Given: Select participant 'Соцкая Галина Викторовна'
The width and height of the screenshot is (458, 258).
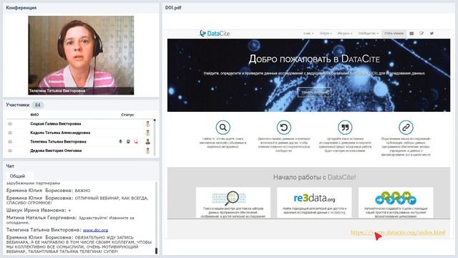Looking at the screenshot, I should [x=56, y=124].
